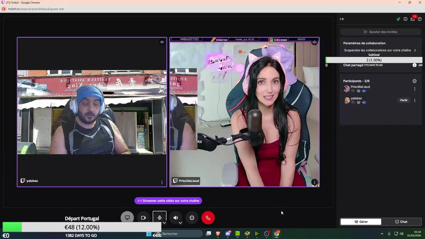425x239 pixels.
Task: Toggle the microphone button
Action: [x=159, y=218]
